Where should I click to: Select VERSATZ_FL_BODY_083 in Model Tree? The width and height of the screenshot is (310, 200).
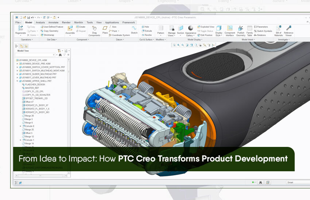36,112
